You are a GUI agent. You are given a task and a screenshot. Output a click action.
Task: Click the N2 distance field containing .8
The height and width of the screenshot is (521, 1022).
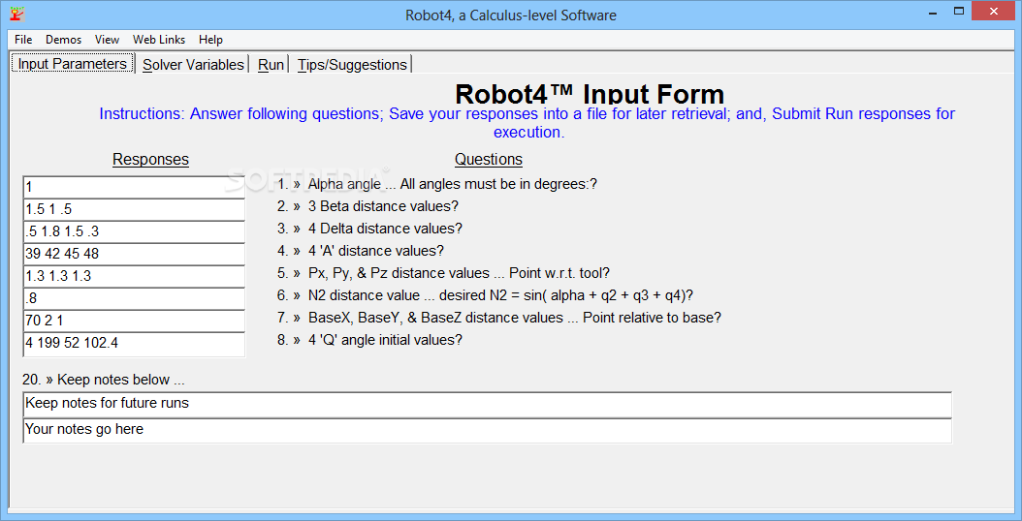(134, 298)
